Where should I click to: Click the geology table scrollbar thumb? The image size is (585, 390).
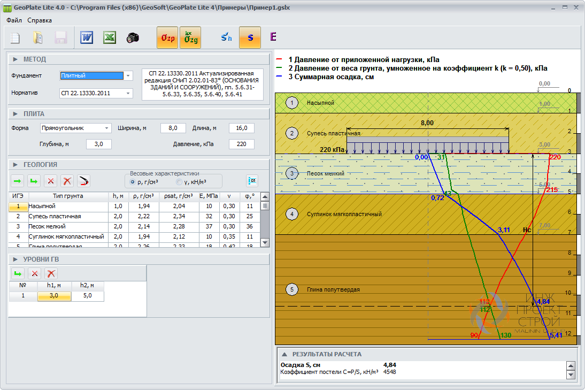[265, 205]
